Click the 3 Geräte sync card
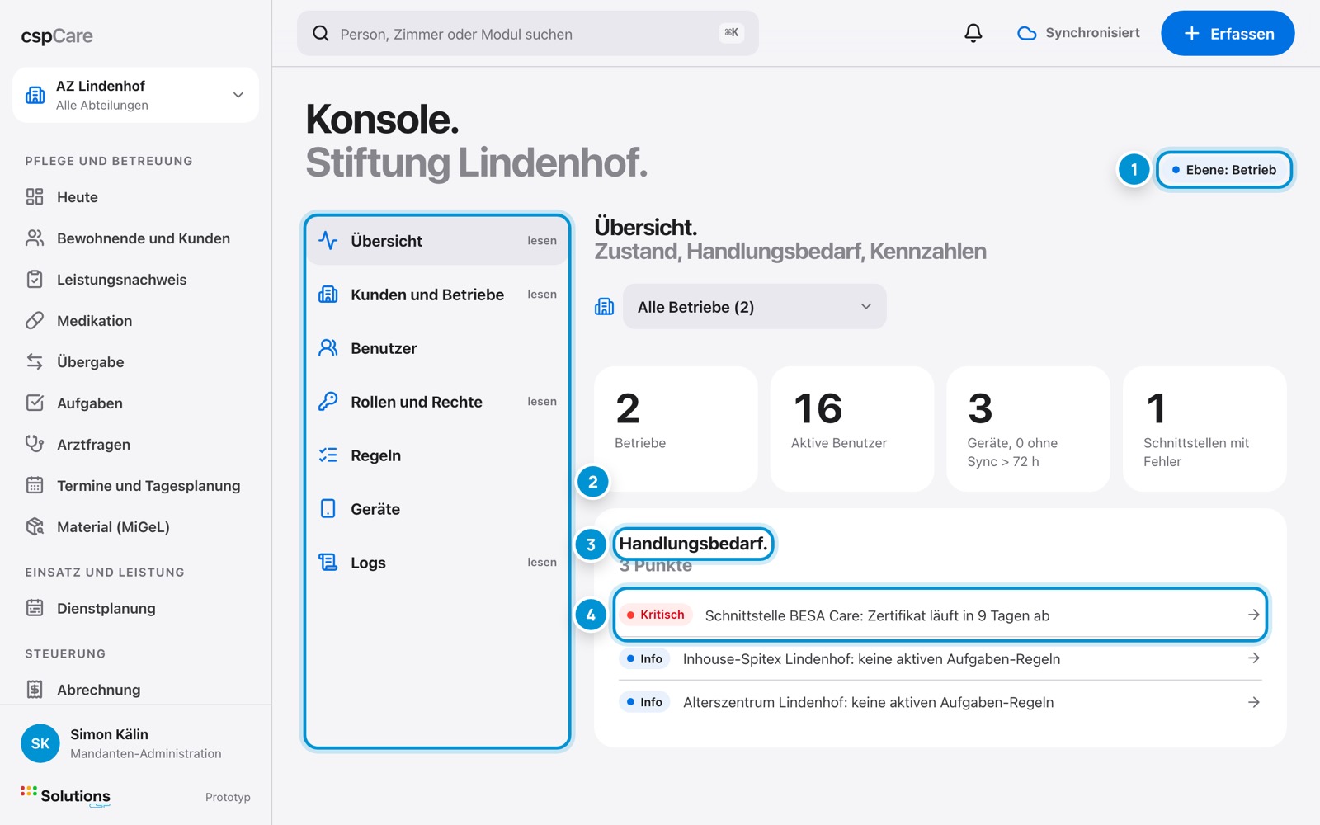Screen dimensions: 1320x825 click(x=1028, y=429)
